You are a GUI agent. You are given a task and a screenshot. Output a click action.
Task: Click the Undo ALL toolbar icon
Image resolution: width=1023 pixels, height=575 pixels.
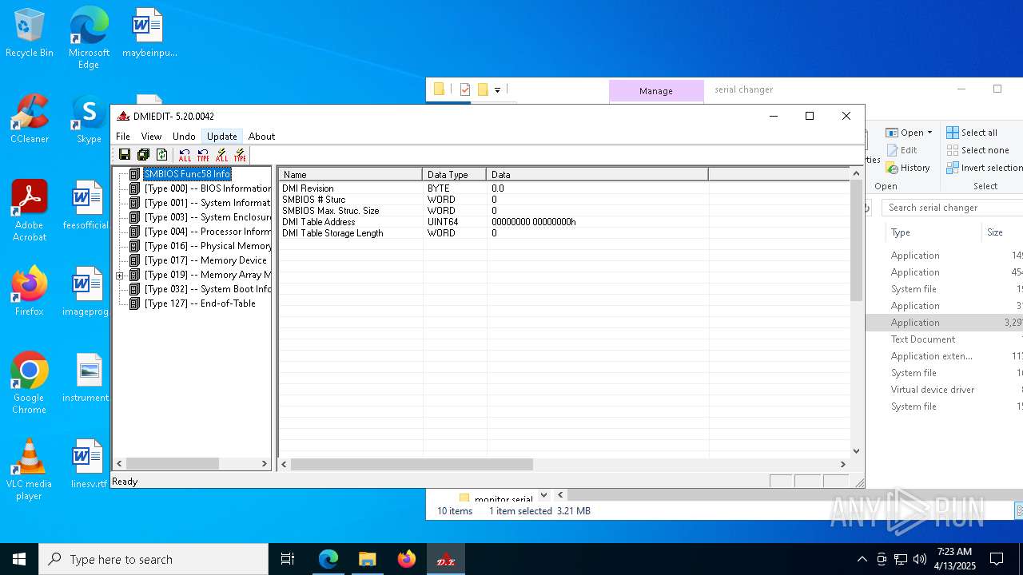tap(185, 155)
